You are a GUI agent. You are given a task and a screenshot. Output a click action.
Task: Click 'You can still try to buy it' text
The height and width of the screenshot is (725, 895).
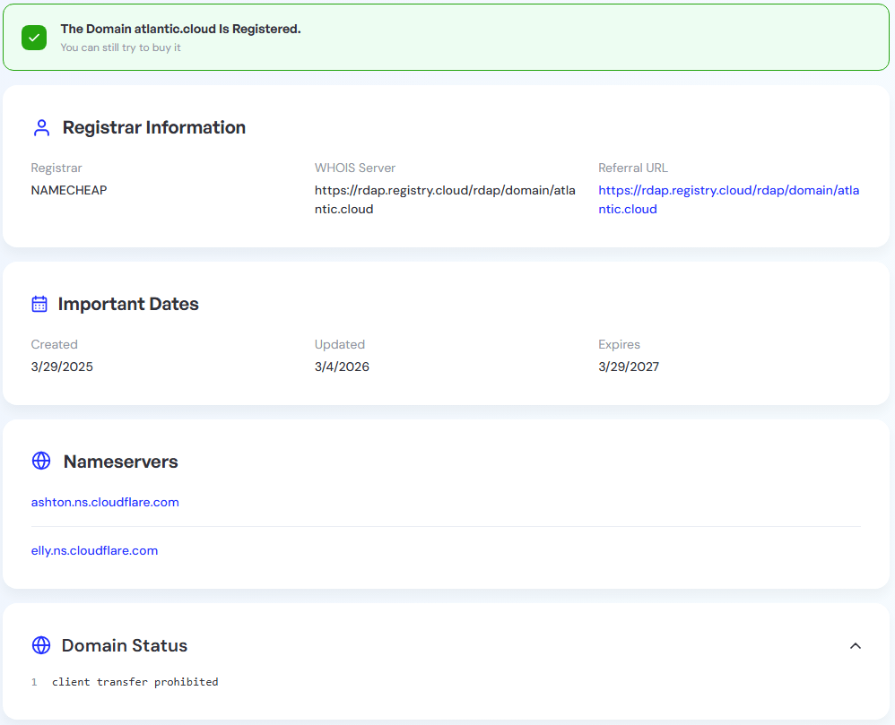(120, 47)
